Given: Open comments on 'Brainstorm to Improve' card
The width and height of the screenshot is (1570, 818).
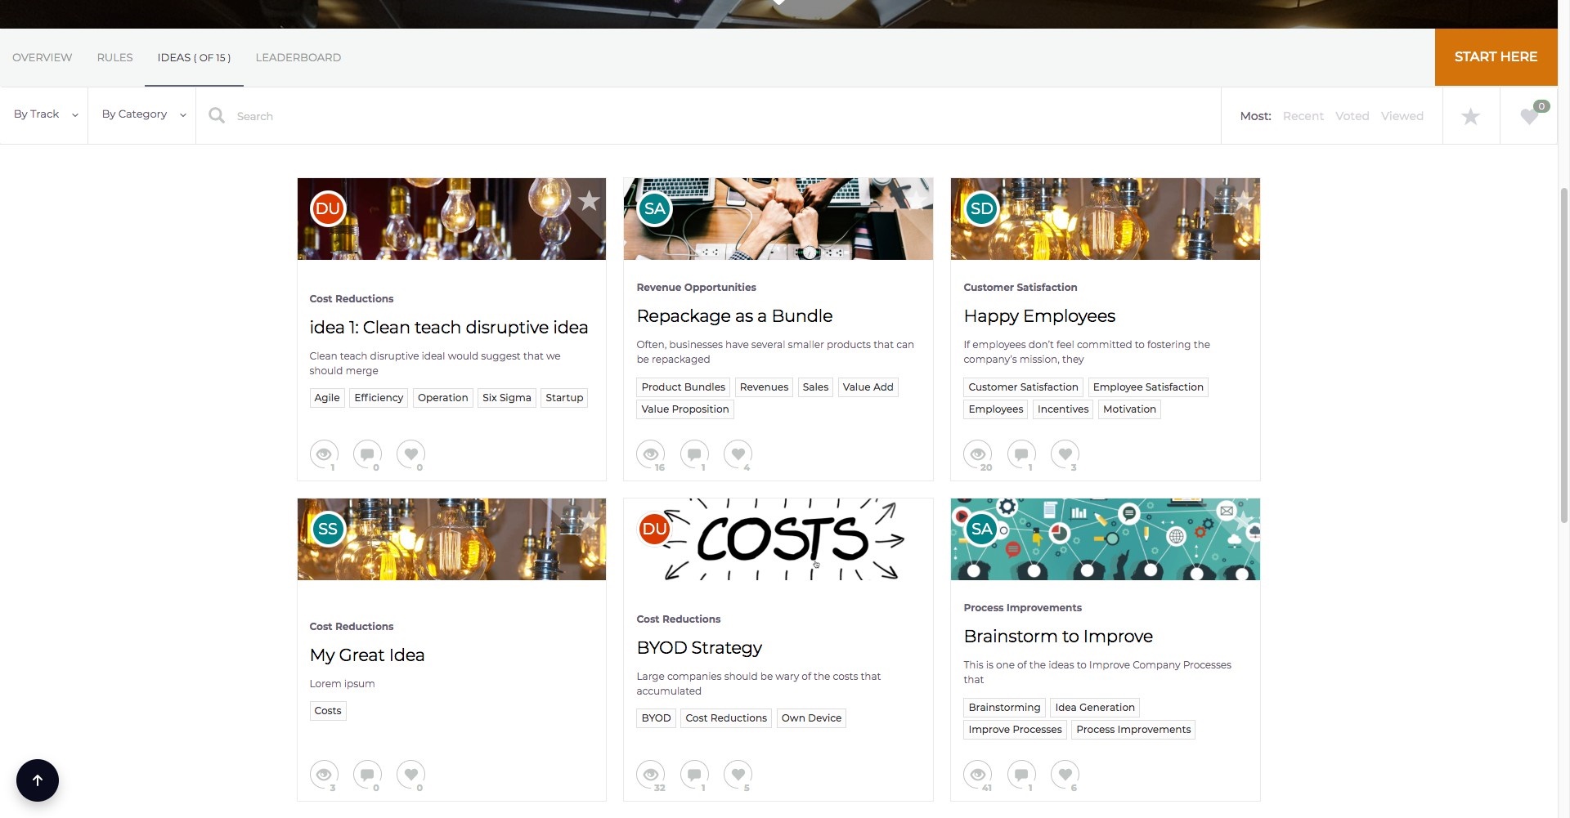Looking at the screenshot, I should (x=1021, y=775).
